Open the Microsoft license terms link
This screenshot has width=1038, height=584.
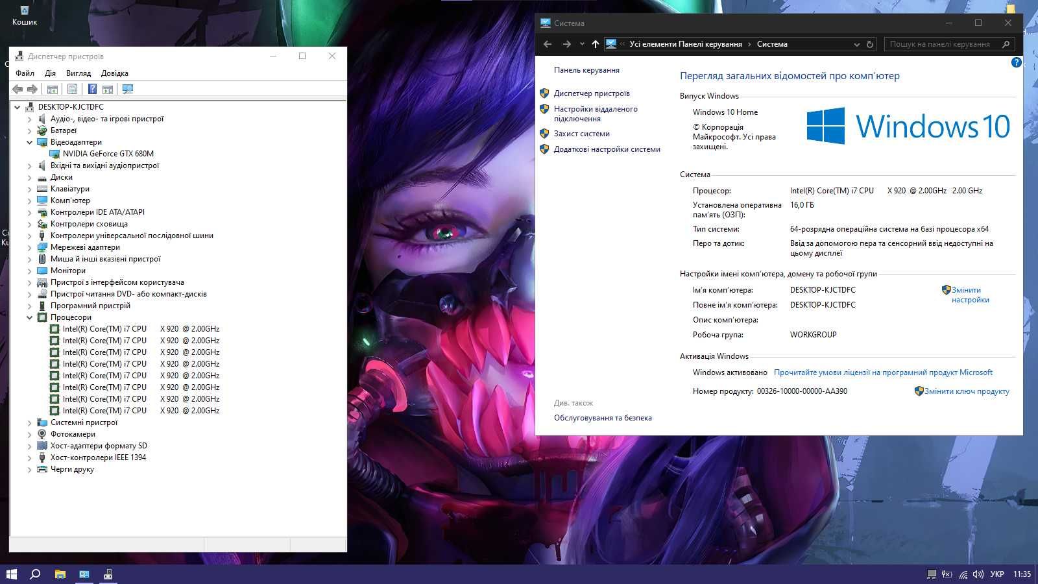[883, 372]
